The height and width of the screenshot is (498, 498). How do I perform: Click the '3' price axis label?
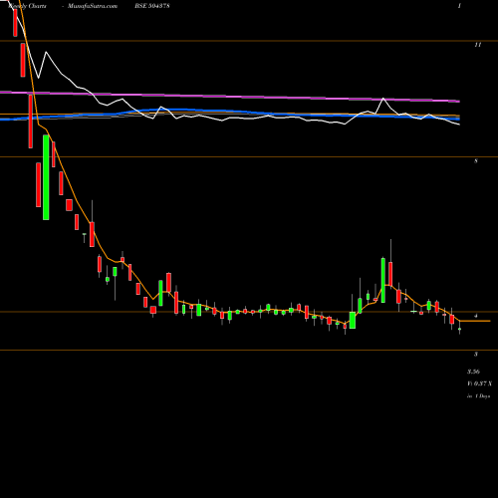476,355
